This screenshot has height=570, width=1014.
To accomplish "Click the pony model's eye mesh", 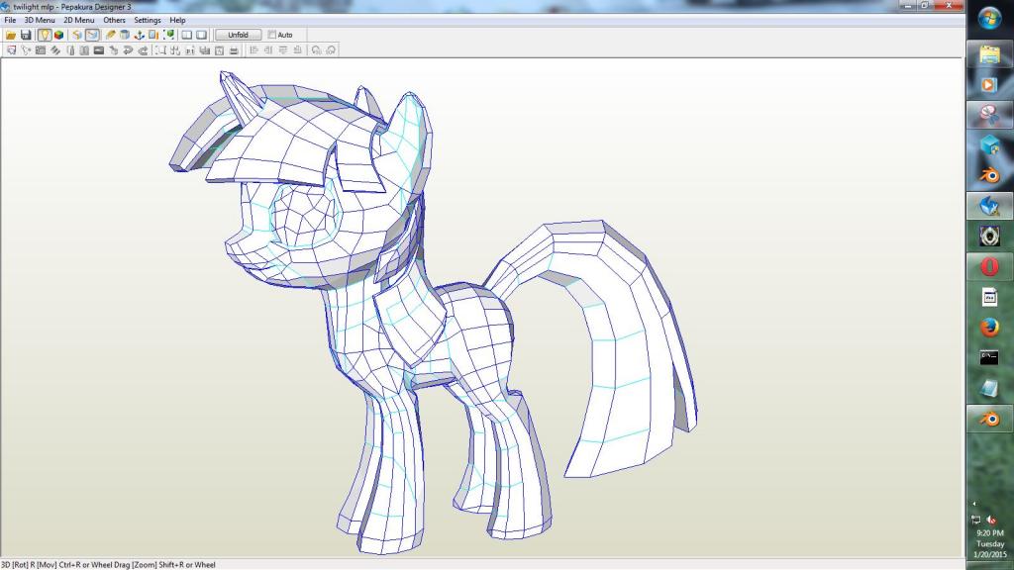I will click(x=305, y=216).
